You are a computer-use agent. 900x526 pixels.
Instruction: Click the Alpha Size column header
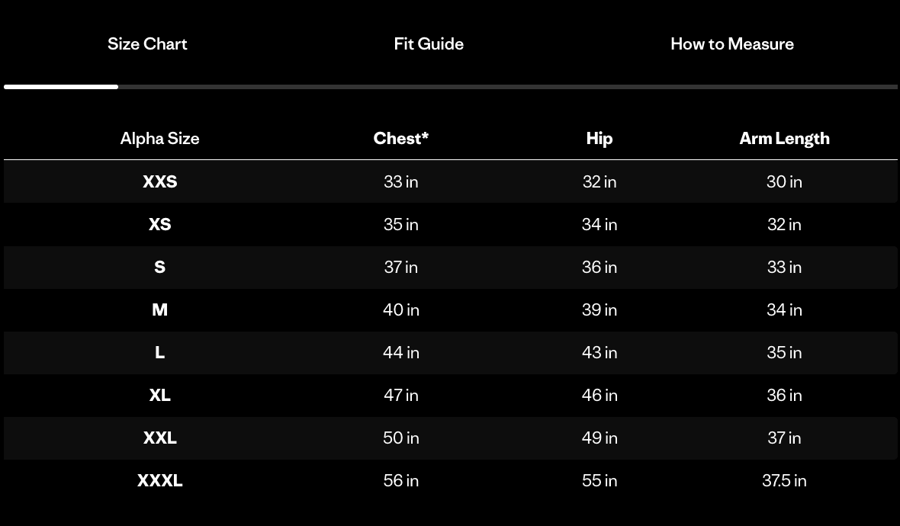click(159, 138)
